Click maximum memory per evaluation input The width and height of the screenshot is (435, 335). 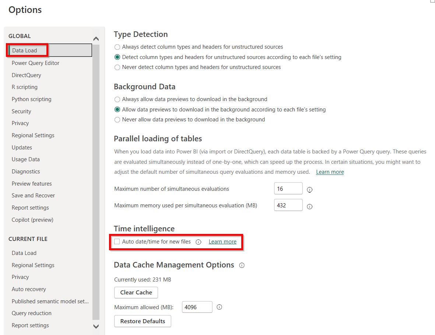point(288,205)
